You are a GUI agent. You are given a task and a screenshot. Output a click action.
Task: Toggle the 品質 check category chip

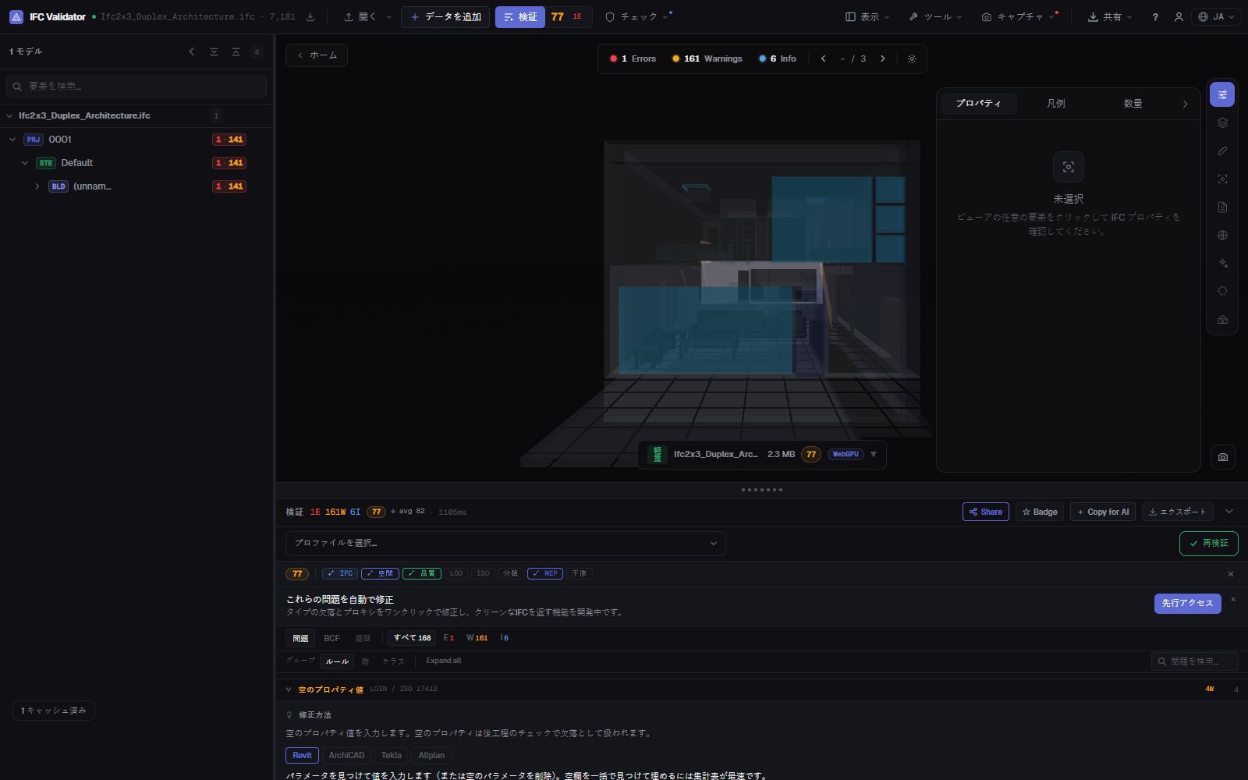tap(422, 573)
